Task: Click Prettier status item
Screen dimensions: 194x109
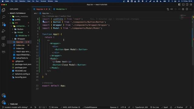Action: click(179, 107)
